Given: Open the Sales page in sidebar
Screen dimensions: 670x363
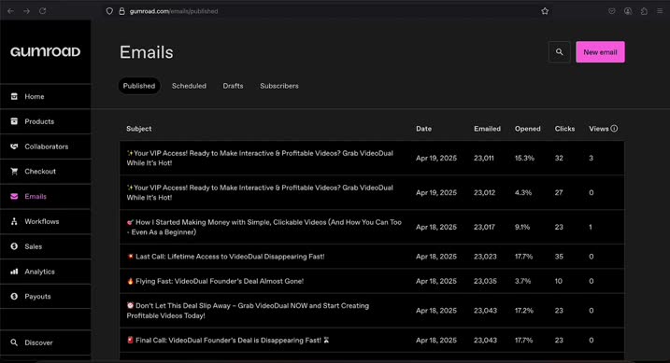Looking at the screenshot, I should click(45, 246).
